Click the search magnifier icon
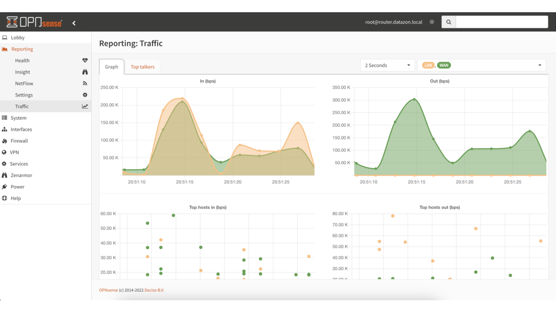Screen dimensions: 556x313 (448, 22)
